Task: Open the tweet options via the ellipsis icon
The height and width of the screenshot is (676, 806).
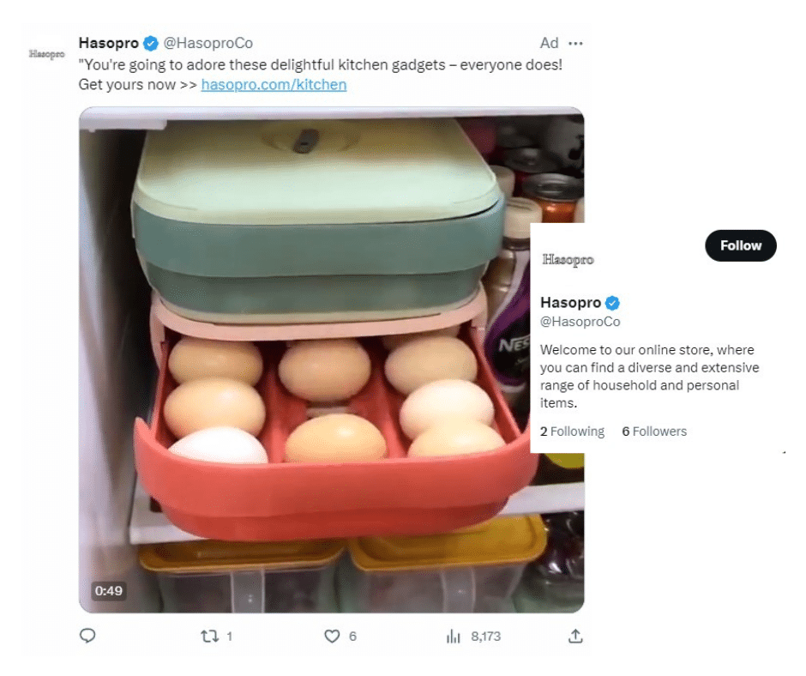Action: click(x=574, y=42)
